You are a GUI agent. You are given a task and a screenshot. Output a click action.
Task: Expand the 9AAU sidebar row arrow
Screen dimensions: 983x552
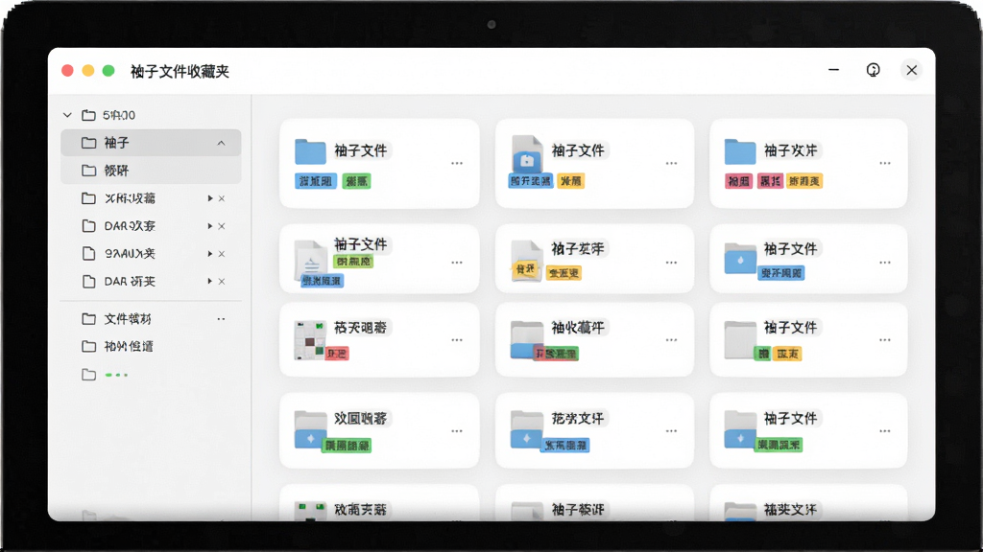click(210, 253)
